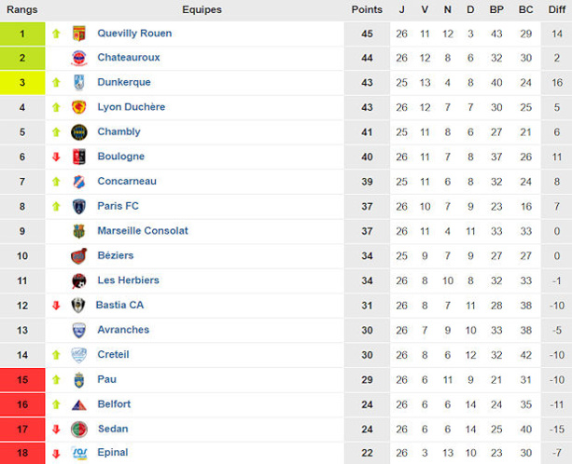Click the red rank 15 cell
This screenshot has height=464, width=572.
click(22, 379)
